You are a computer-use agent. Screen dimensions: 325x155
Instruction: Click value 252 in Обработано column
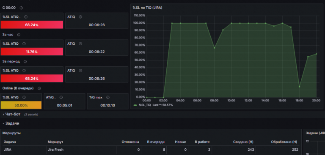(x=295, y=150)
